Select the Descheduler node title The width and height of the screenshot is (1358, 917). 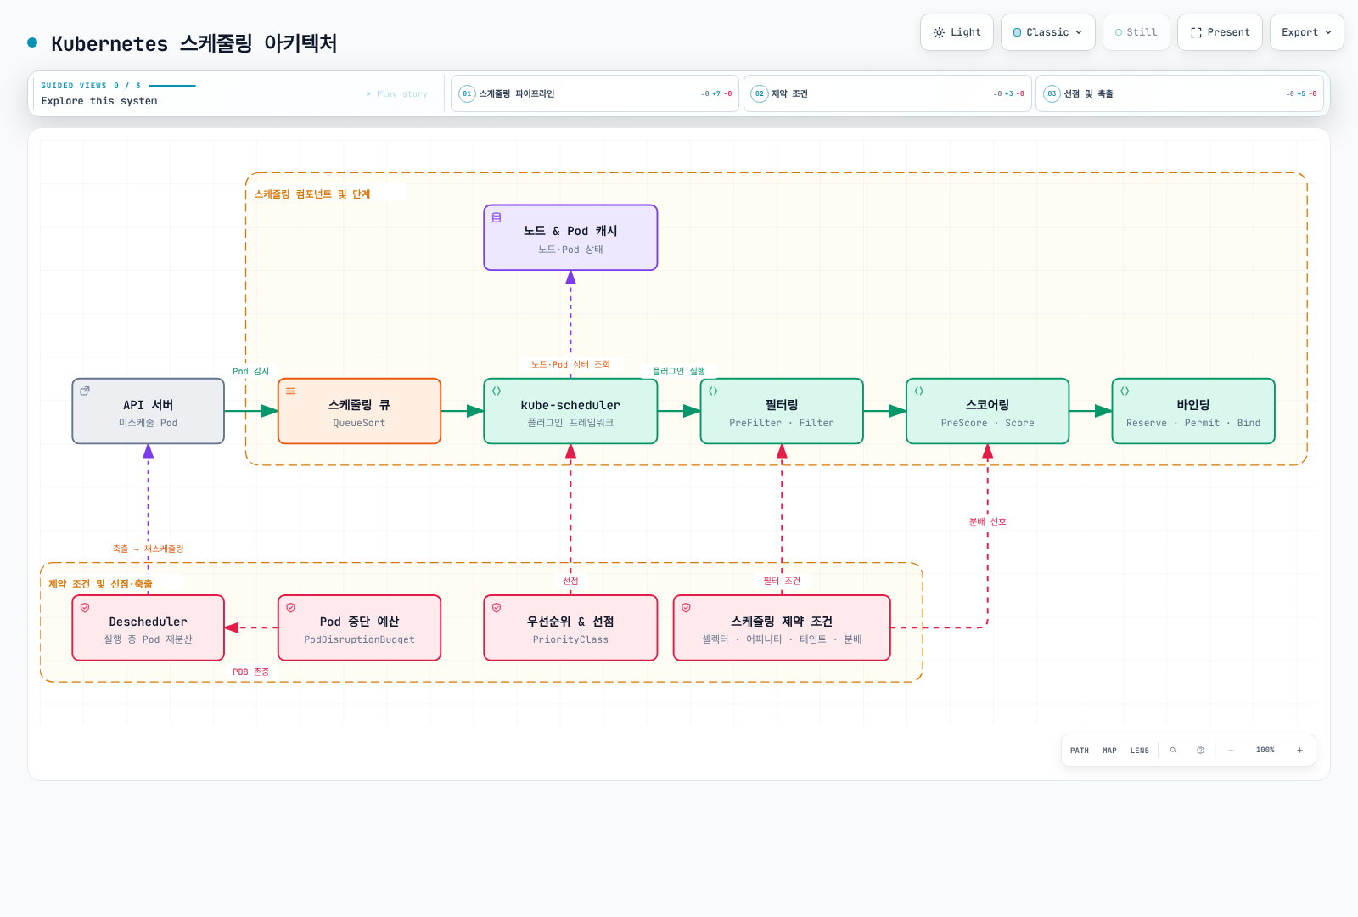[148, 622]
